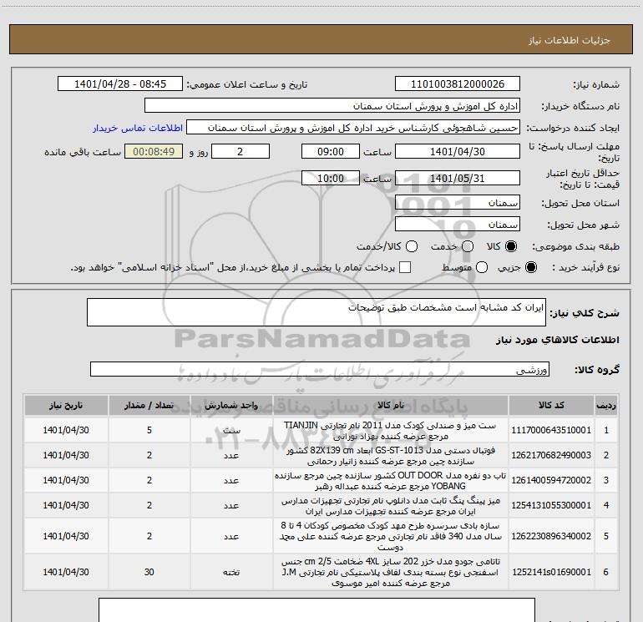Click the GS-ST-1013 hand football item name
The height and width of the screenshot is (622, 643).
[391, 456]
